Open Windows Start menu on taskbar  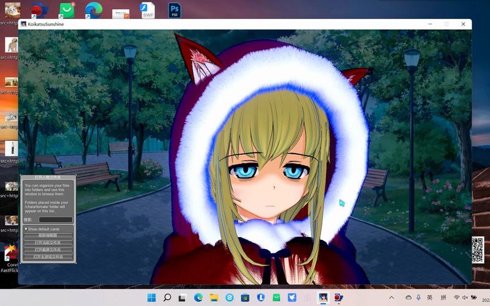pyautogui.click(x=151, y=297)
